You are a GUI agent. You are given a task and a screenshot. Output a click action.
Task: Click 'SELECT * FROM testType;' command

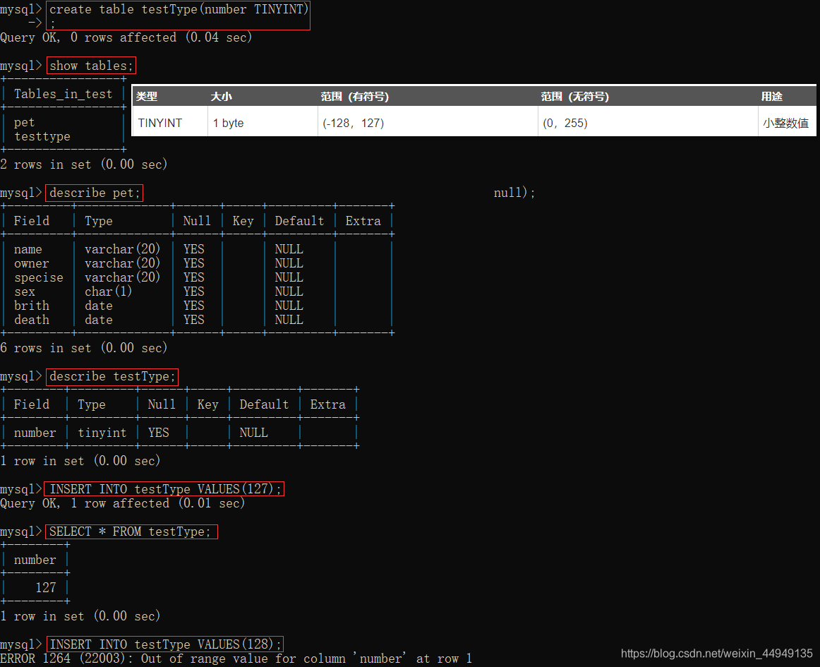(x=132, y=531)
